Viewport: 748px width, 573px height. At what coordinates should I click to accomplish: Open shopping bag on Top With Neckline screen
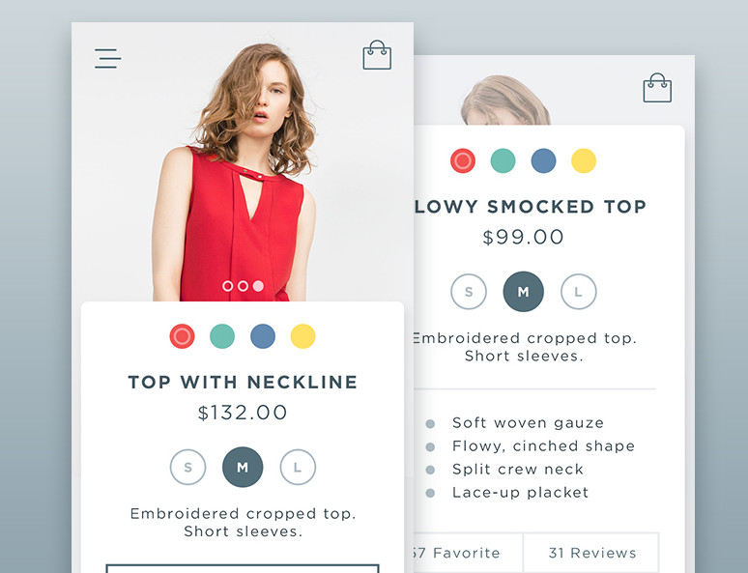pyautogui.click(x=377, y=55)
